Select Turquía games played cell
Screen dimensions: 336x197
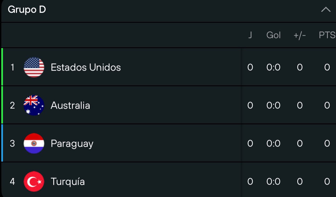point(250,182)
